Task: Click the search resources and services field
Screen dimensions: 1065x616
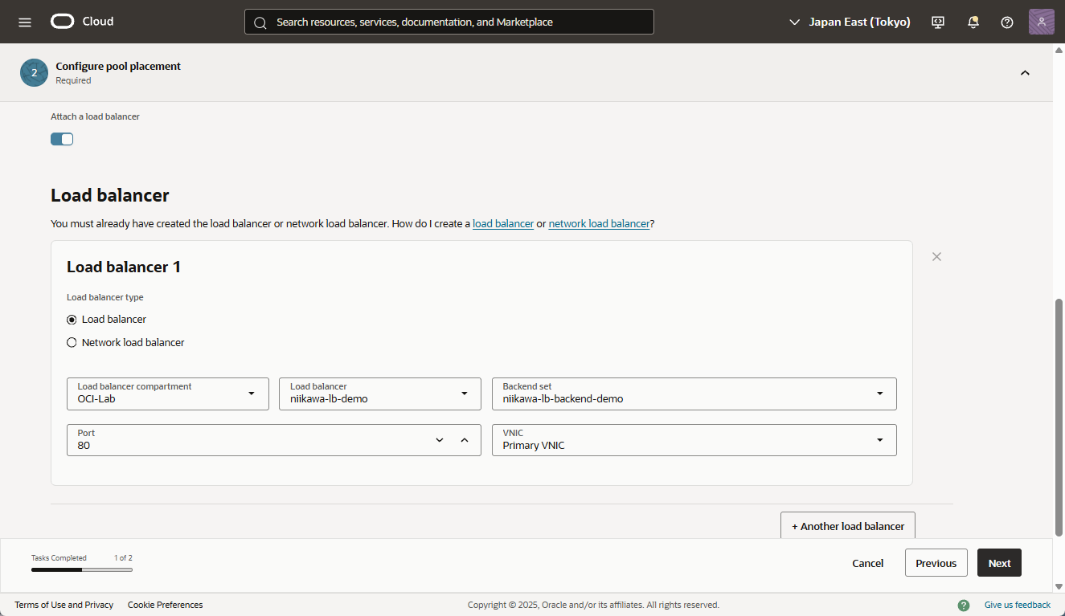Action: (449, 22)
